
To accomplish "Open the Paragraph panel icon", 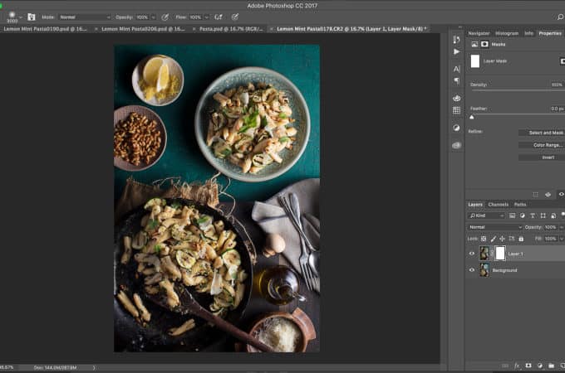I will [x=456, y=81].
